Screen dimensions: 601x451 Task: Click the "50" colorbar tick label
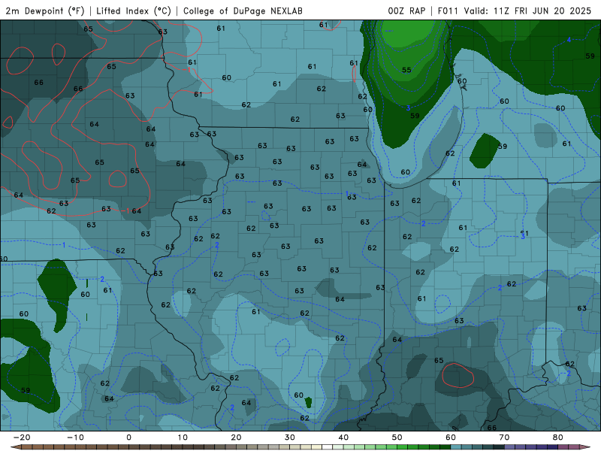(x=397, y=437)
